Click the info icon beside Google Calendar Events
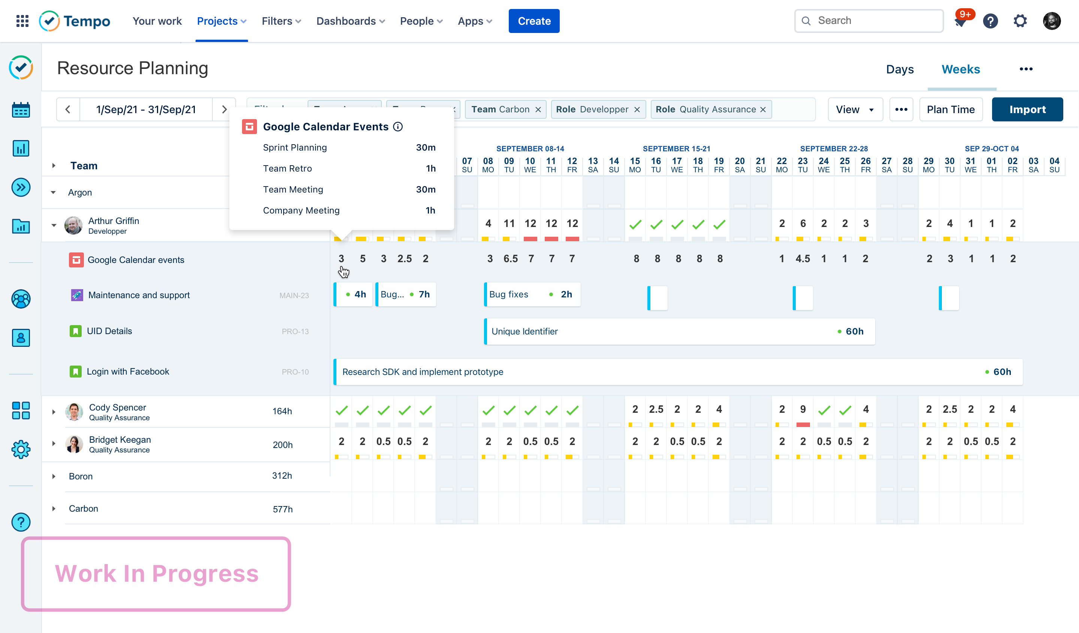 pyautogui.click(x=398, y=127)
